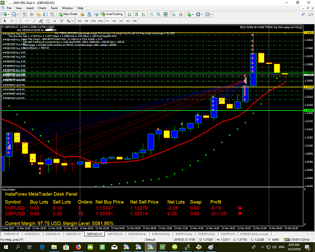The image size is (315, 252).
Task: Click the Default profile in status bar
Action: (150, 239)
